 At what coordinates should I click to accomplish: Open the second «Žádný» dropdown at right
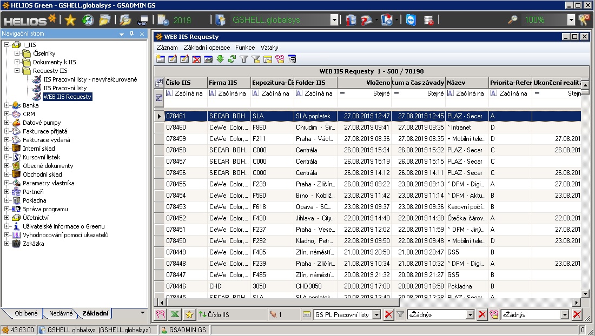pos(565,315)
